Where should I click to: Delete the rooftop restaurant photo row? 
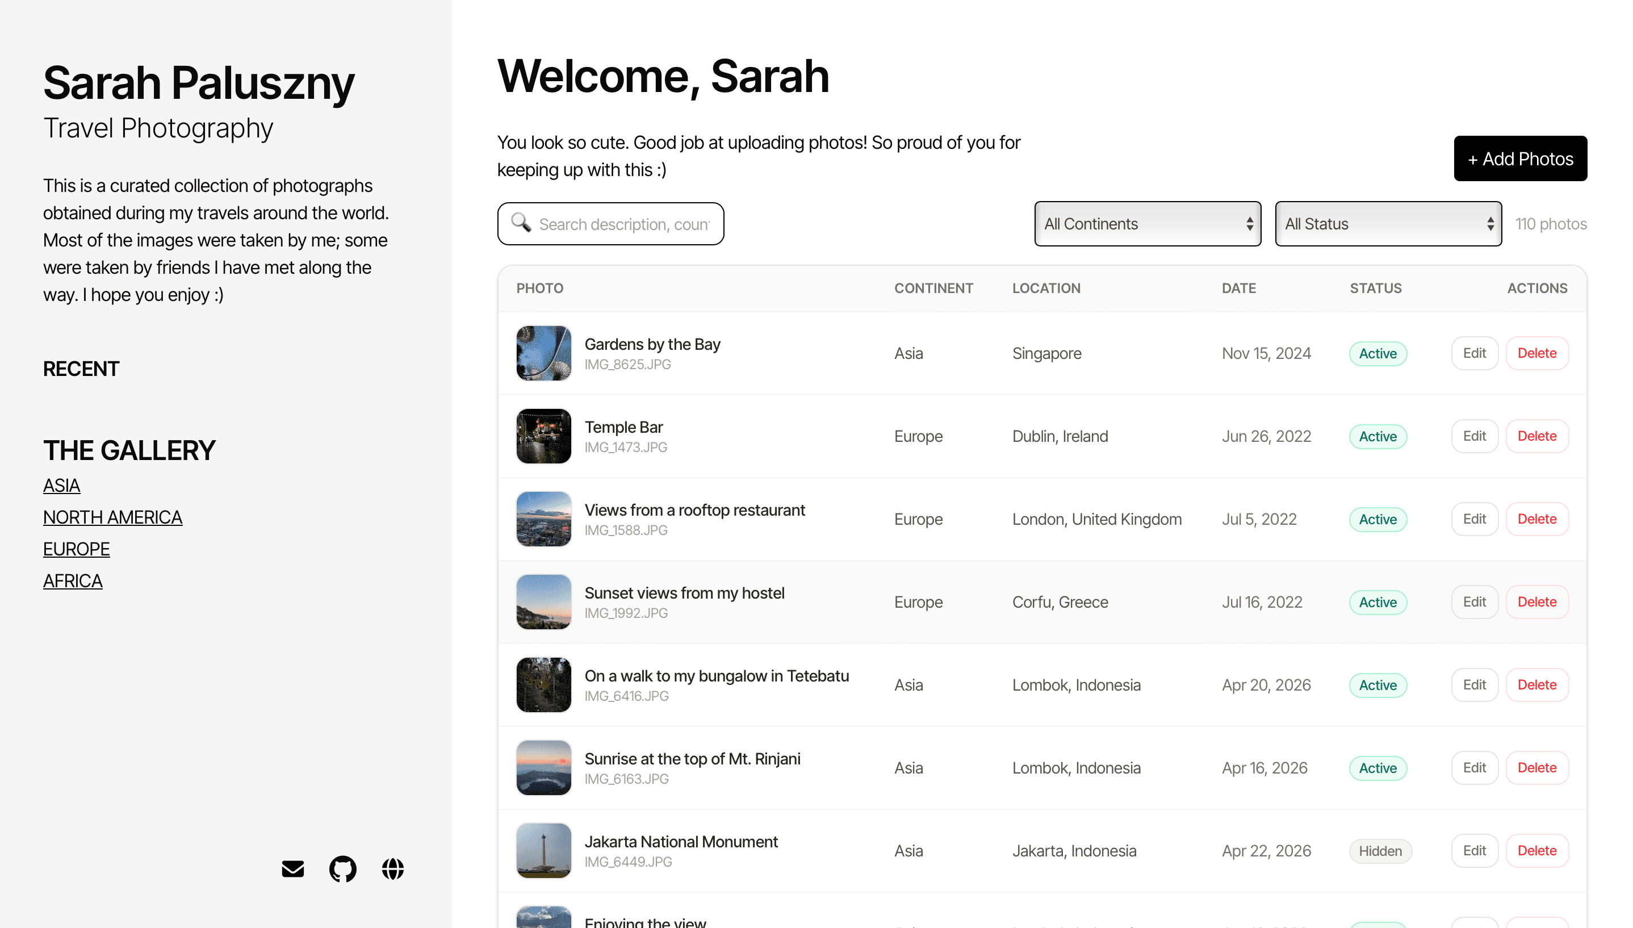click(1537, 519)
